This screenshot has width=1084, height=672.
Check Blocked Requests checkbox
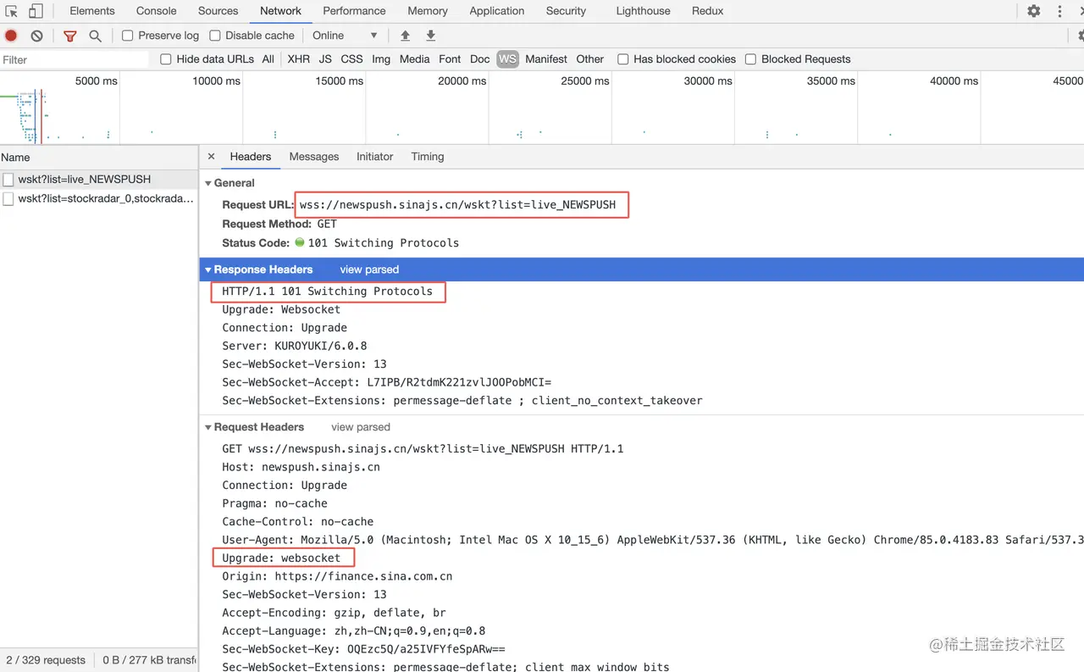click(x=751, y=59)
